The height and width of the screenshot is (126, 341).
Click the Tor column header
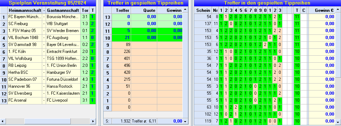tap(85, 10)
